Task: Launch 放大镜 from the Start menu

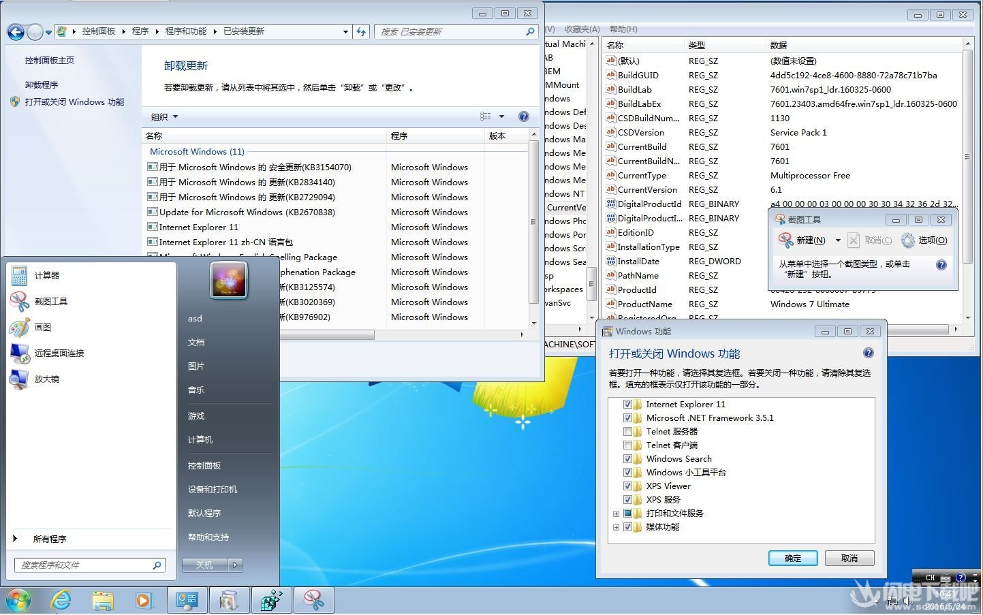Action: [46, 379]
